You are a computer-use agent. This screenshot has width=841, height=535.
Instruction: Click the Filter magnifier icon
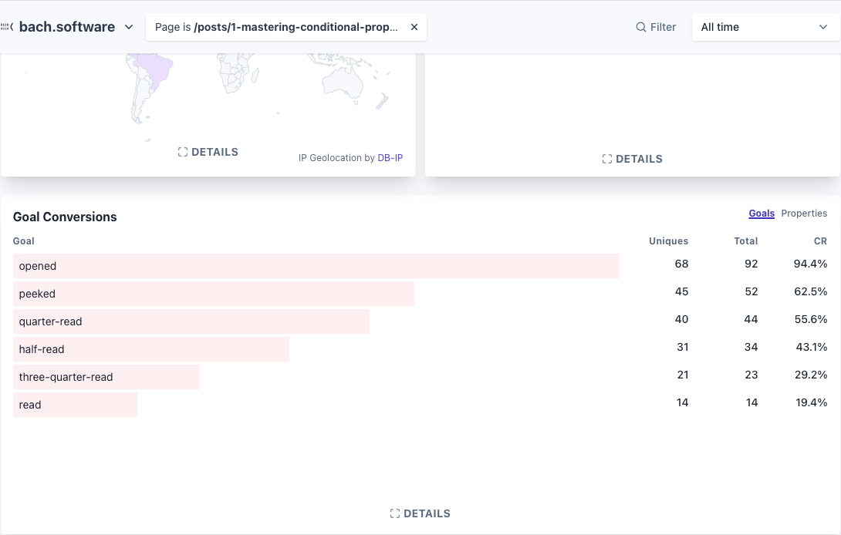click(x=641, y=27)
